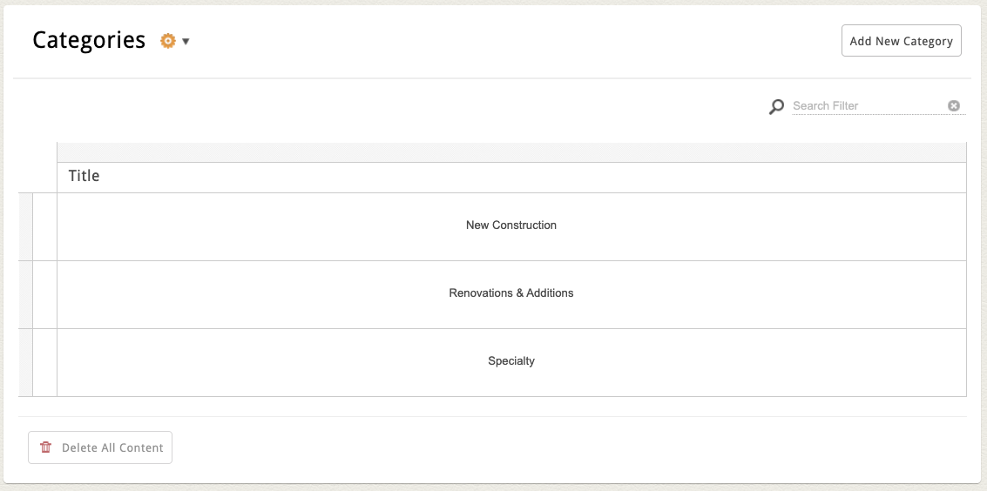Click the orange gear settings icon
The image size is (987, 491).
click(x=168, y=41)
